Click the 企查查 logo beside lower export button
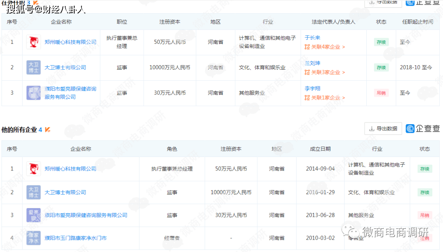 [422, 129]
